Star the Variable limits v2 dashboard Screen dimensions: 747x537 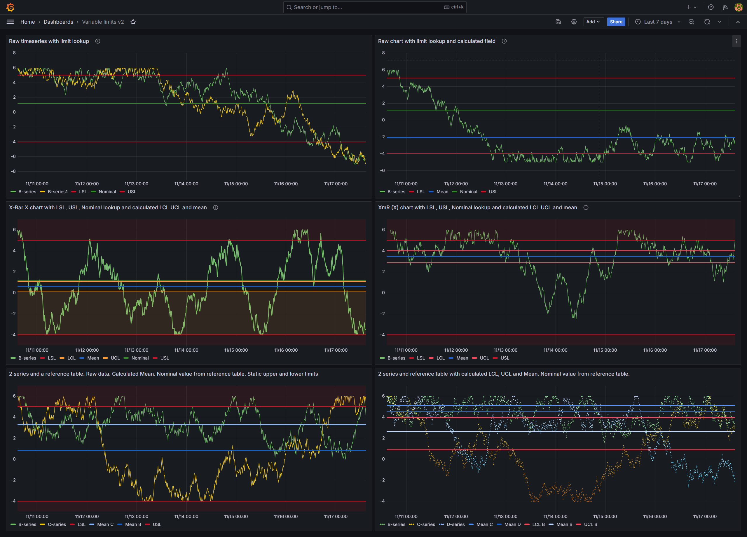point(133,22)
